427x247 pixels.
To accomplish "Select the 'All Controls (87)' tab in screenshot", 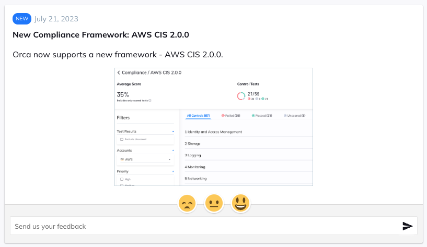I will [198, 116].
